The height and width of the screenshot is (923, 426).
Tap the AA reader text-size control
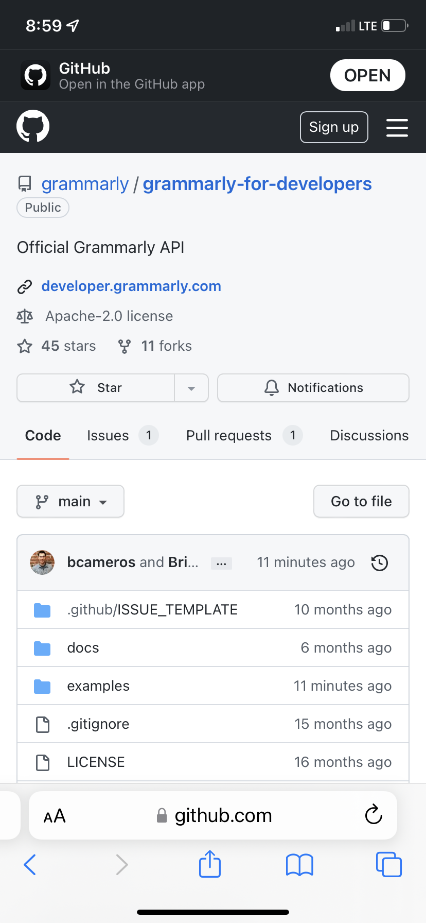point(55,816)
